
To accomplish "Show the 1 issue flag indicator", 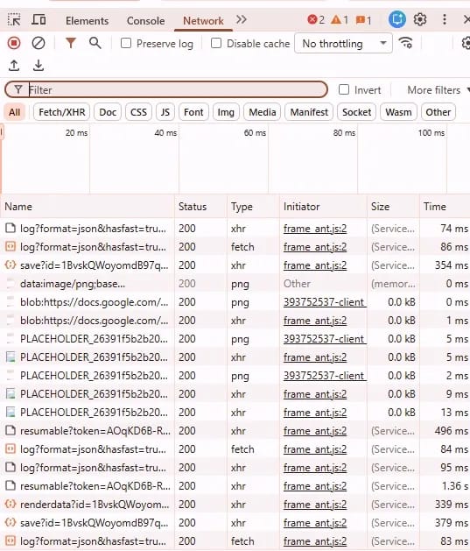I will point(363,19).
